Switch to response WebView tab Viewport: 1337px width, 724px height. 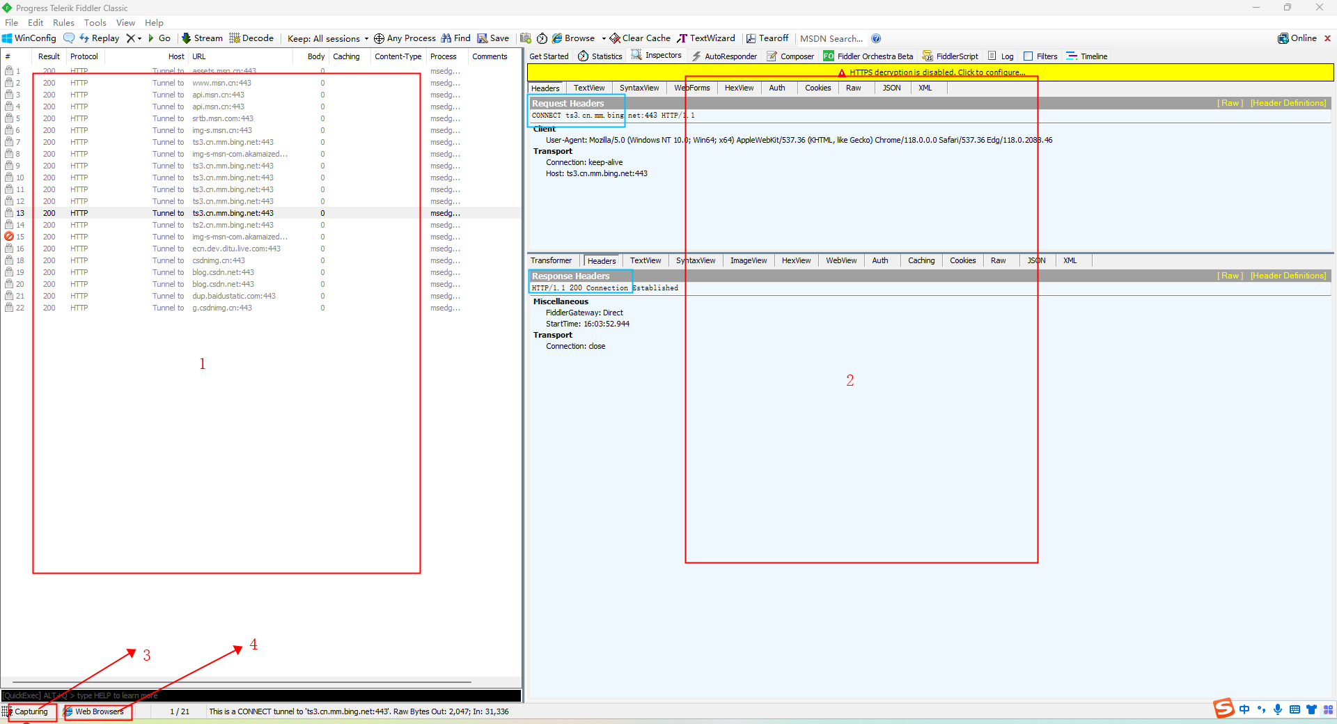(x=840, y=260)
